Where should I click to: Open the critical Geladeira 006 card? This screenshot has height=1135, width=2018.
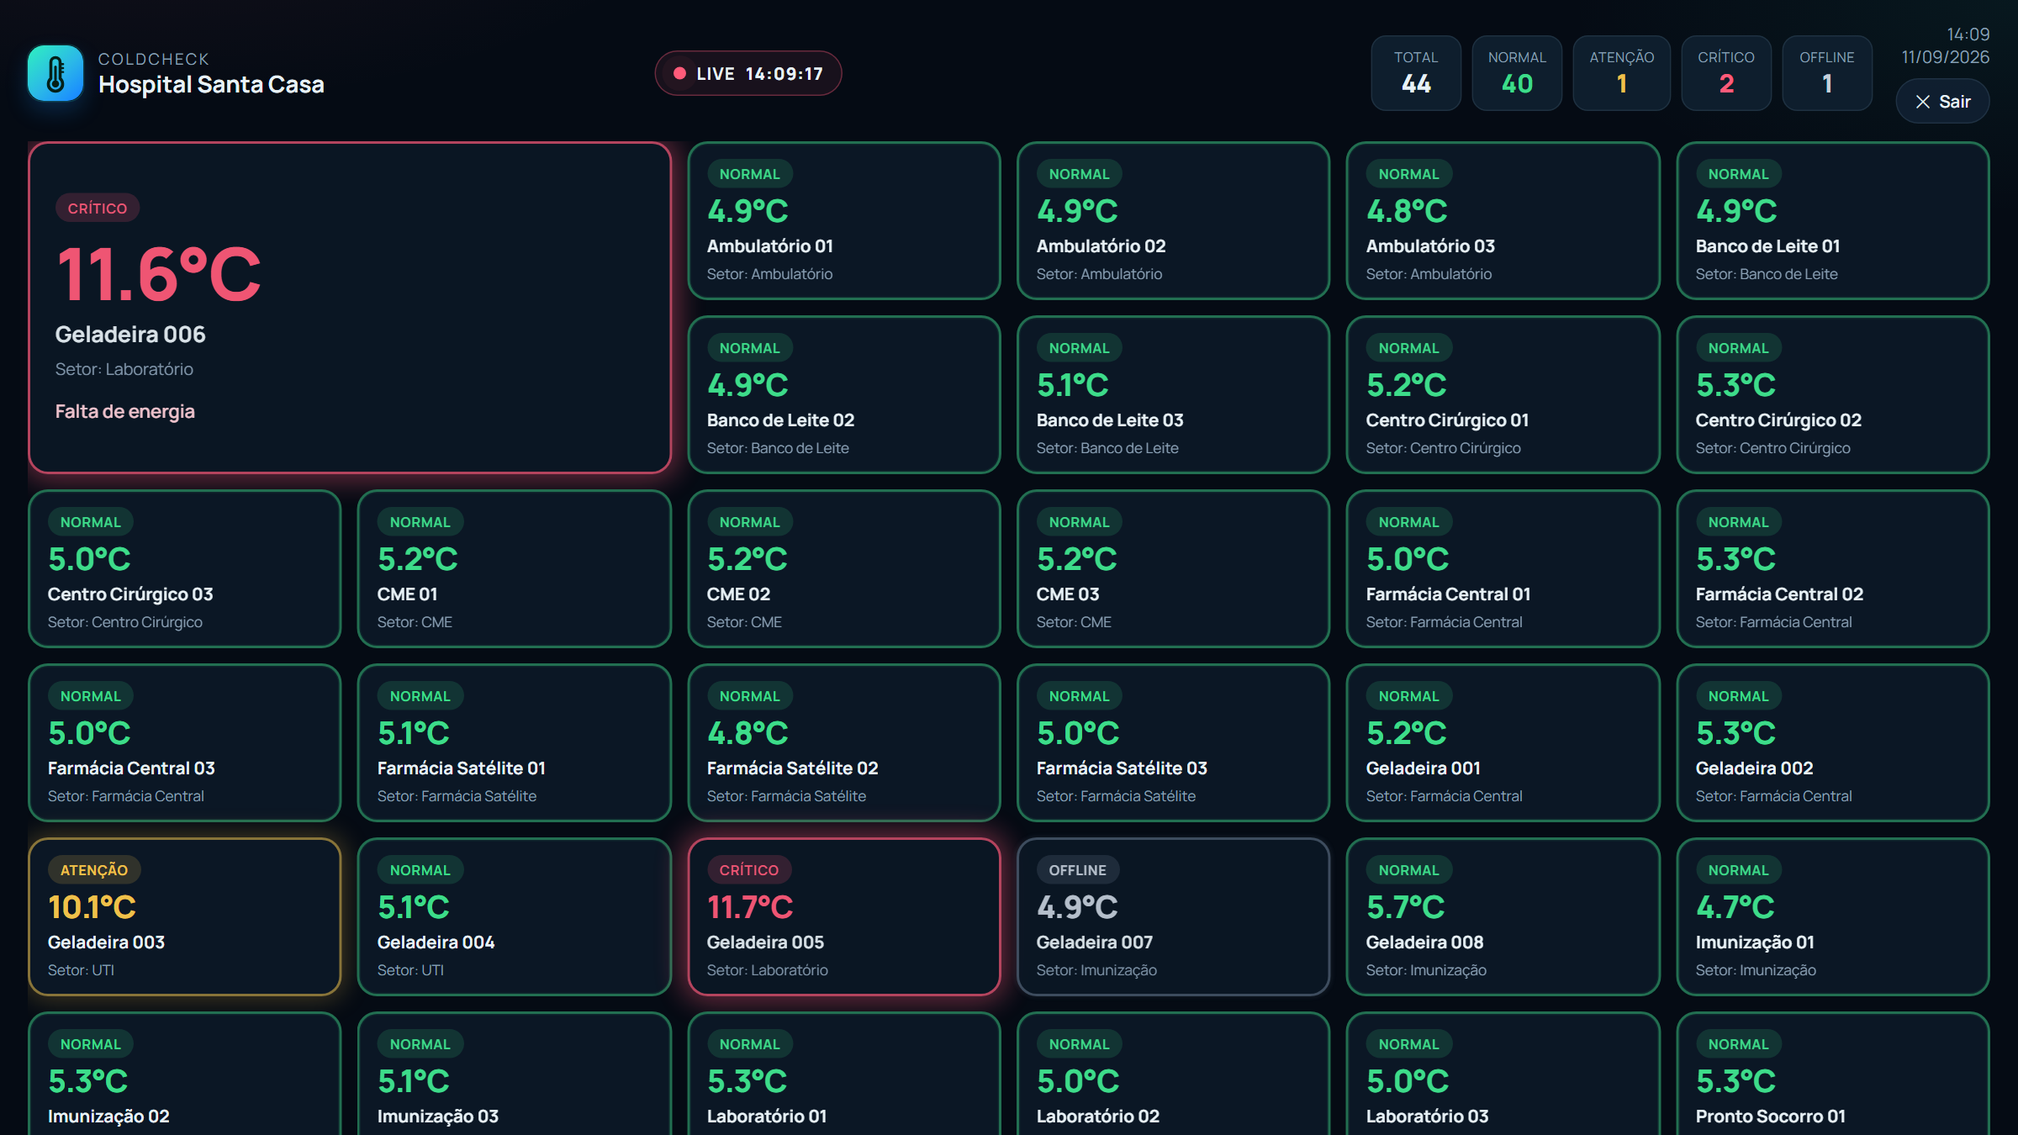(350, 308)
